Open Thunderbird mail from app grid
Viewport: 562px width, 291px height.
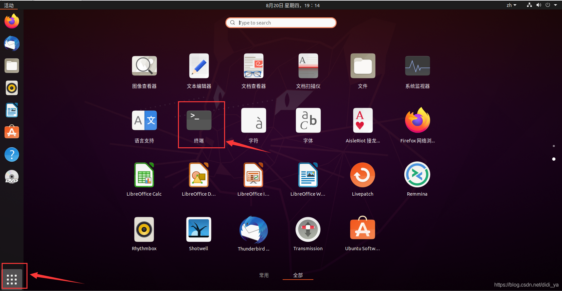(x=254, y=234)
